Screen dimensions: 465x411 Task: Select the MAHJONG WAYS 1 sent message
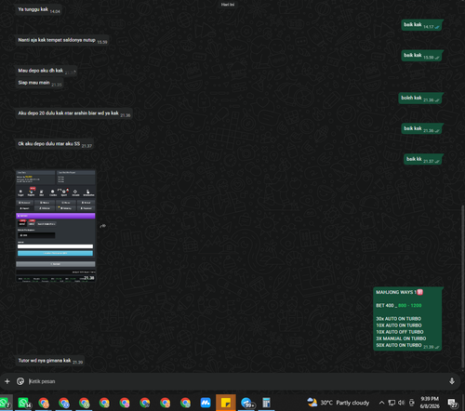(x=407, y=319)
